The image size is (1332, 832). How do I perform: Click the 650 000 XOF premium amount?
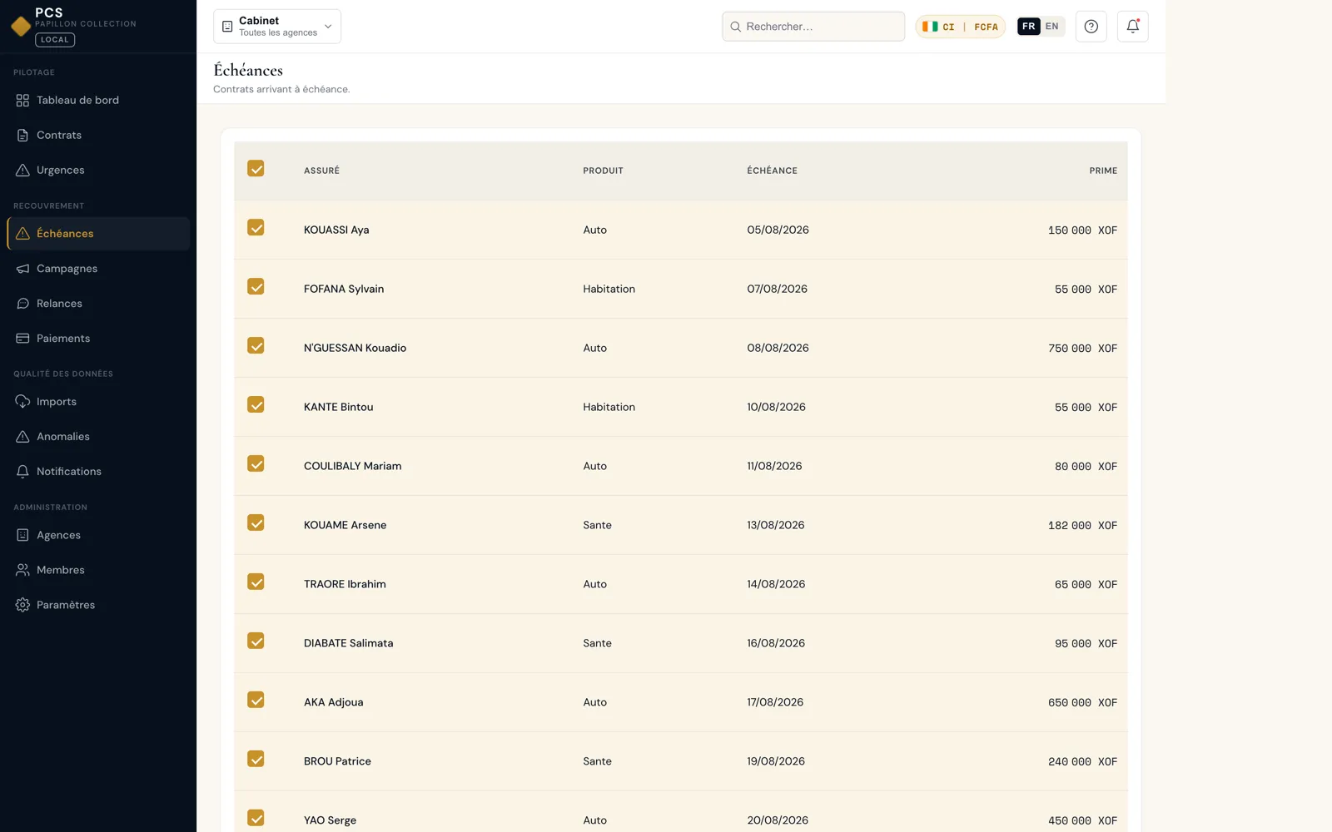pyautogui.click(x=1082, y=703)
